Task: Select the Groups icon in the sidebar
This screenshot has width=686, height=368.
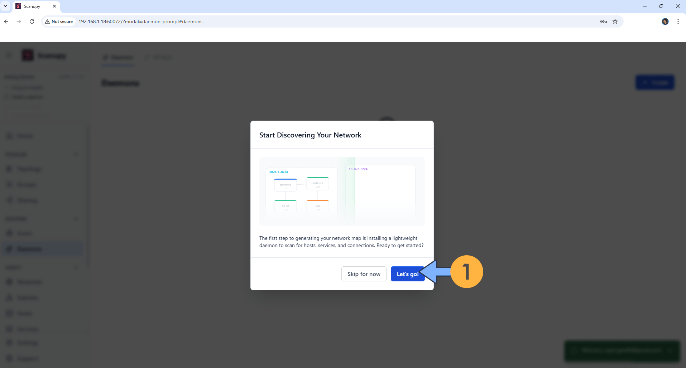Action: 26,184
